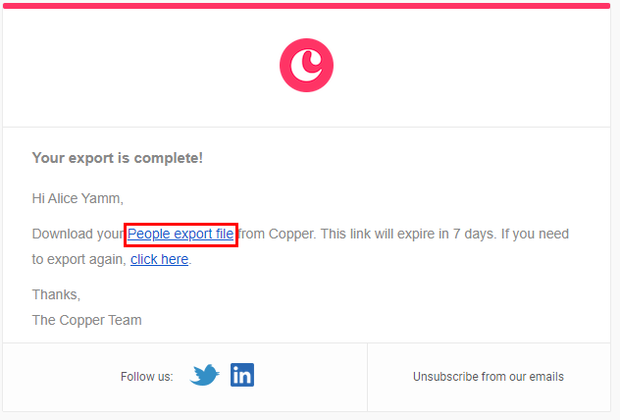This screenshot has width=620, height=420.
Task: Click the "If you need" text
Action: [x=532, y=234]
